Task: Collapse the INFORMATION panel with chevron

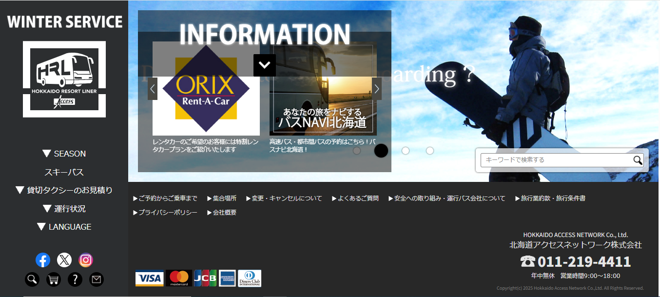Action: 265,65
